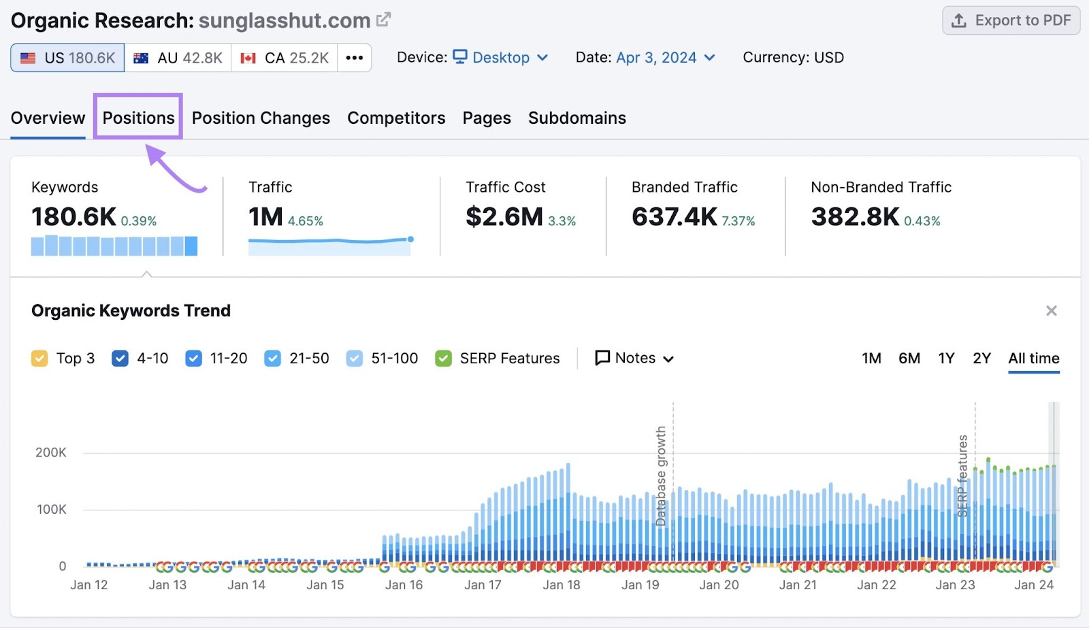Screen dimensions: 1089x628
Task: Open sunglasshut.com via external link icon
Action: [383, 19]
